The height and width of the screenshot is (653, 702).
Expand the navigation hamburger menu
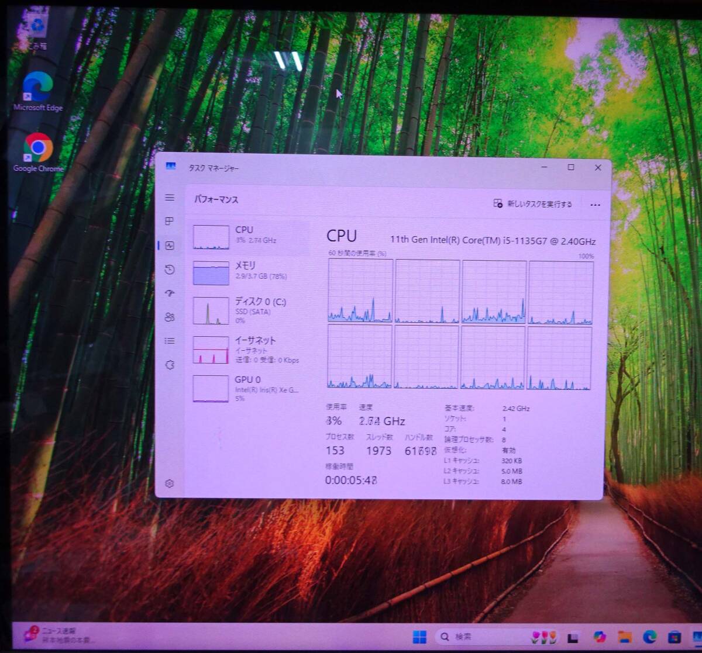tap(170, 198)
